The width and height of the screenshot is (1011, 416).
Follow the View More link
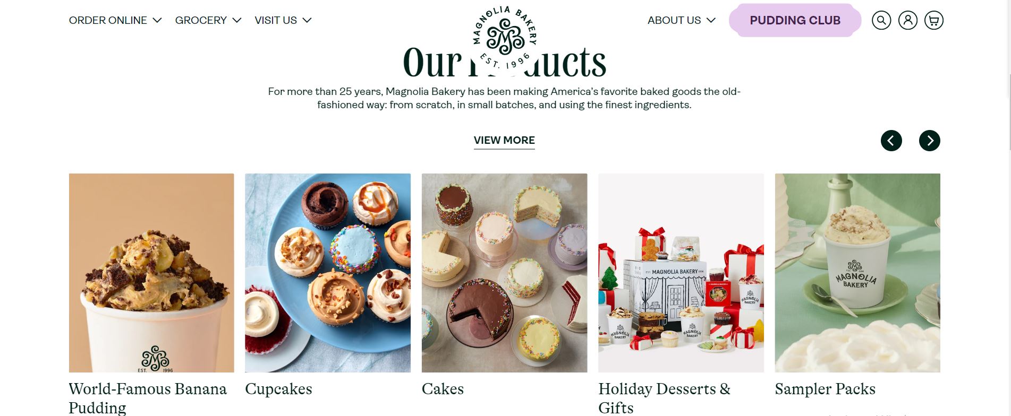pyautogui.click(x=504, y=141)
